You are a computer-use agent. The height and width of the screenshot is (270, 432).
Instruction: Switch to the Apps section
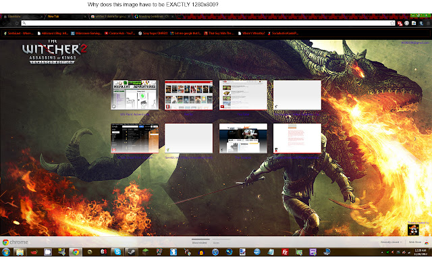click(216, 242)
